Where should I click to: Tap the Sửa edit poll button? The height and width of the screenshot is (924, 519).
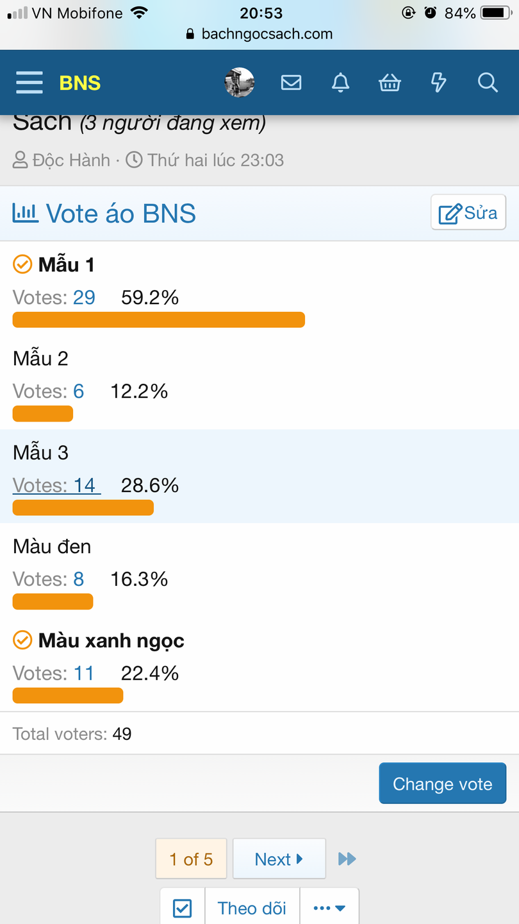pyautogui.click(x=468, y=212)
